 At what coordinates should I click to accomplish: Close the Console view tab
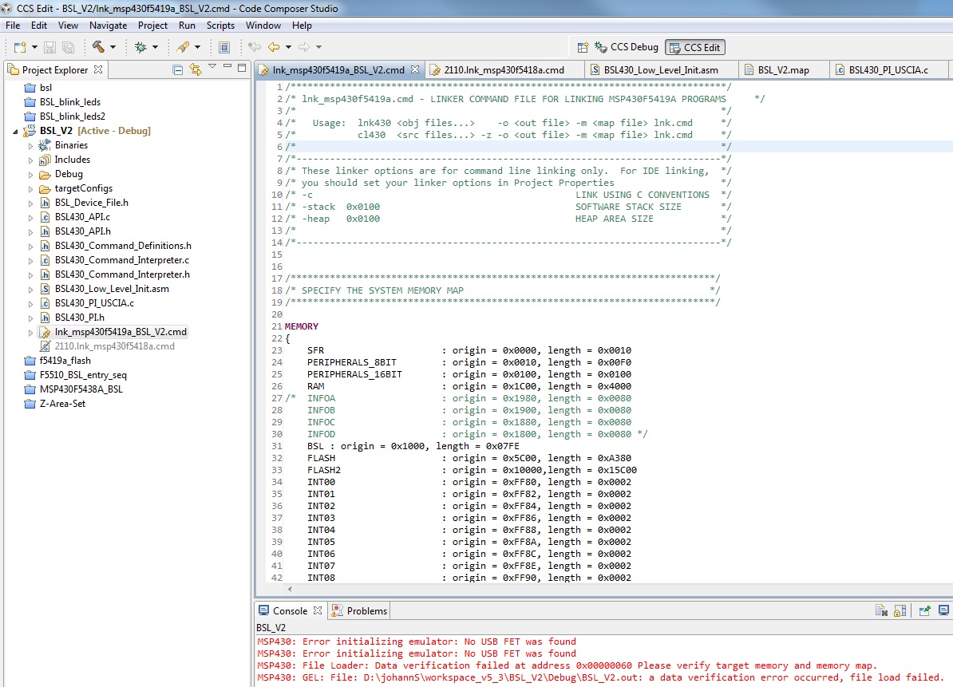317,610
